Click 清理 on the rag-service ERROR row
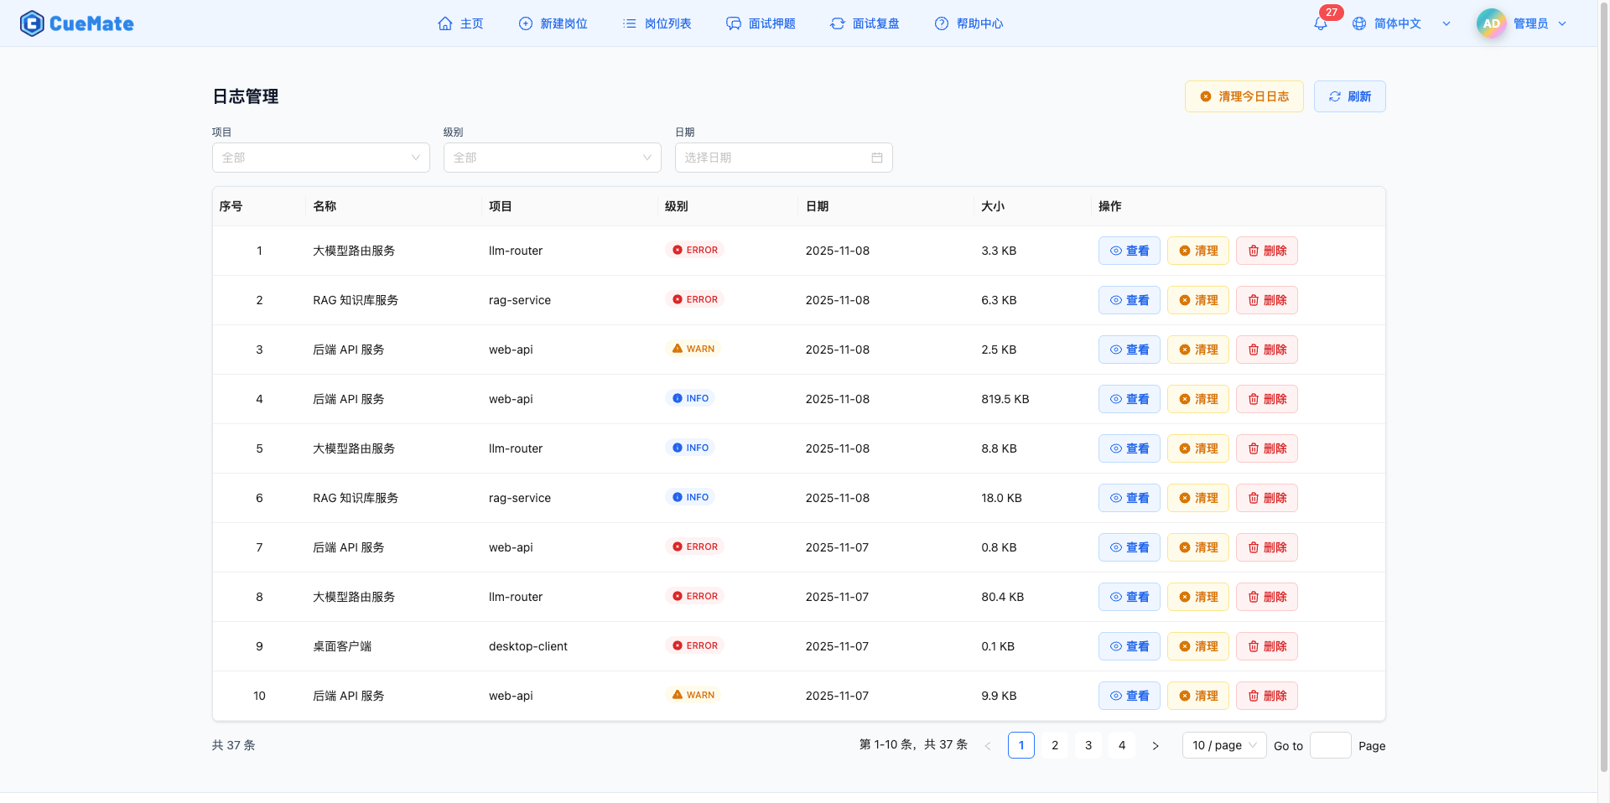Viewport: 1610px width, 803px height. pos(1197,300)
